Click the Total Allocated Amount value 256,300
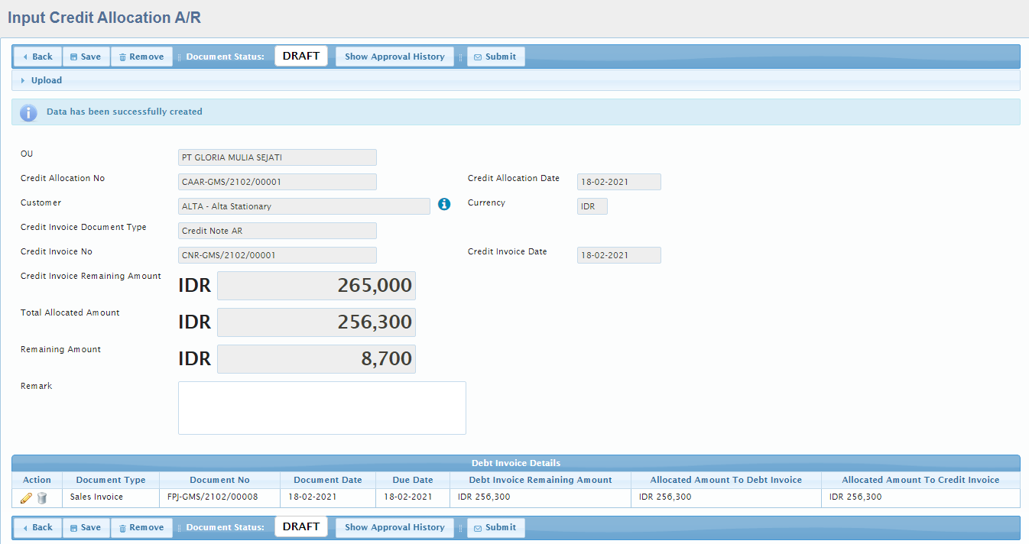1029x544 pixels. 316,322
